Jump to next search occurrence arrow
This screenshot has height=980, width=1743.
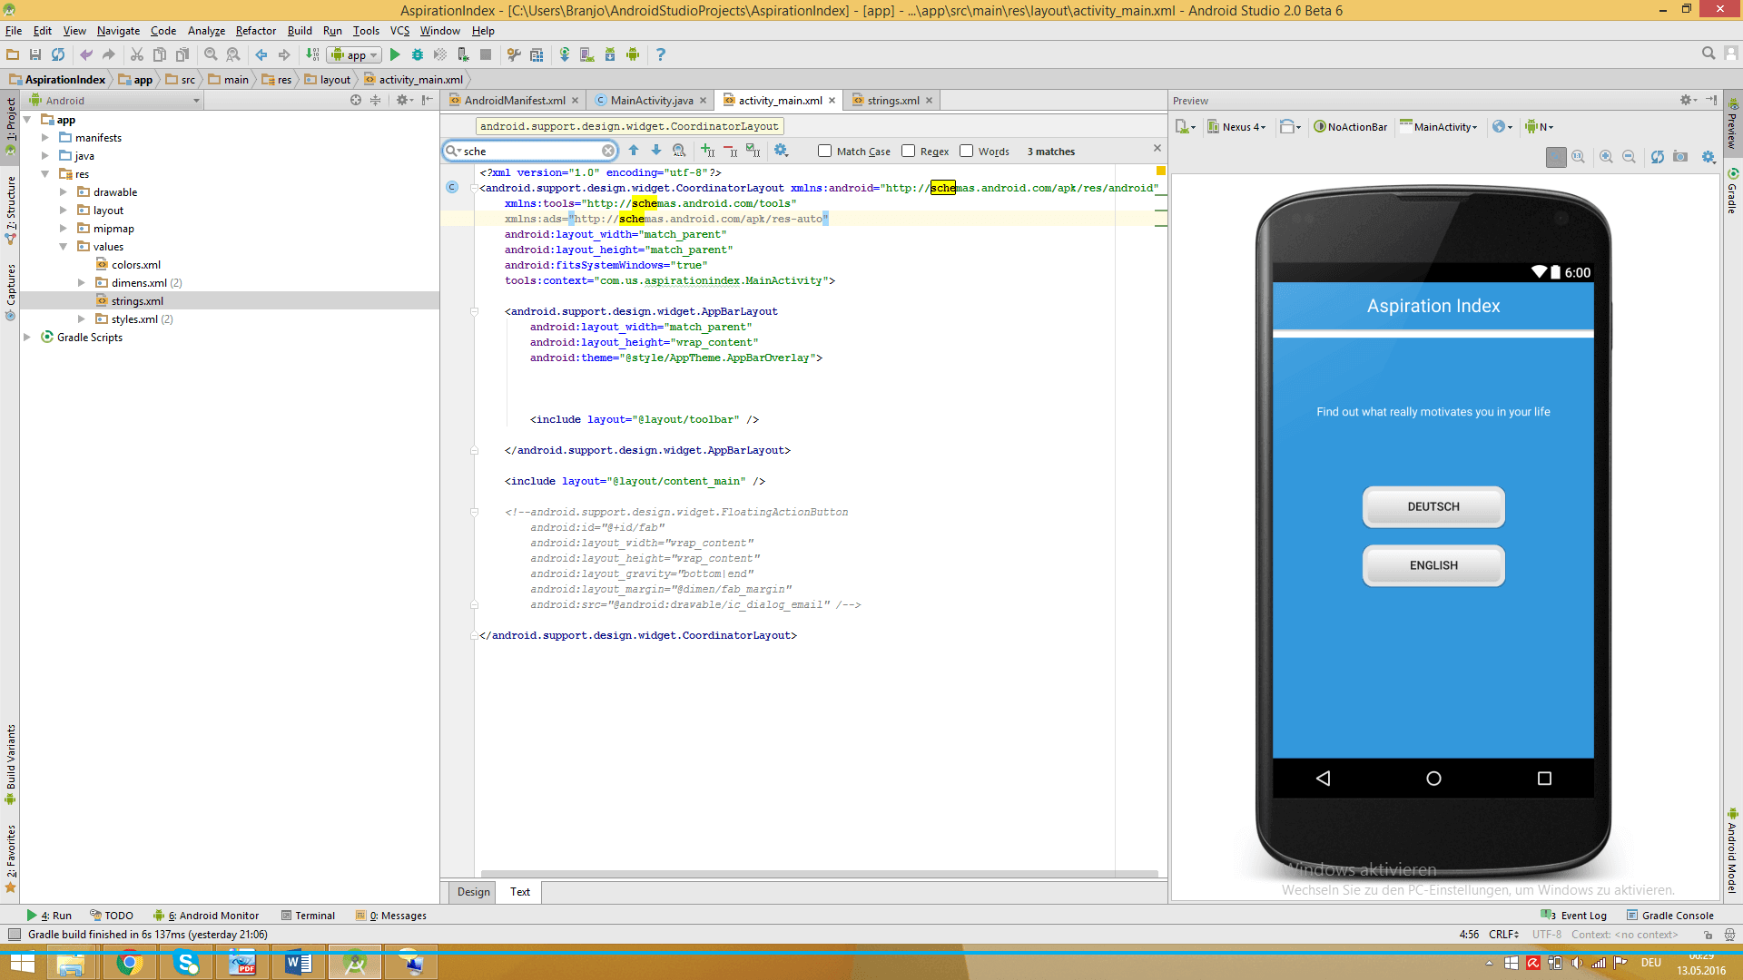pos(656,151)
